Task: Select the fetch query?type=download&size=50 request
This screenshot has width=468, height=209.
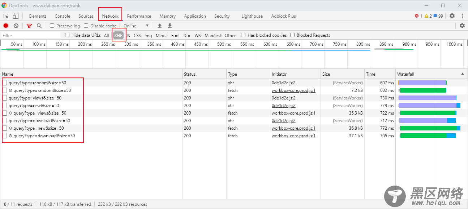Action: pos(44,136)
